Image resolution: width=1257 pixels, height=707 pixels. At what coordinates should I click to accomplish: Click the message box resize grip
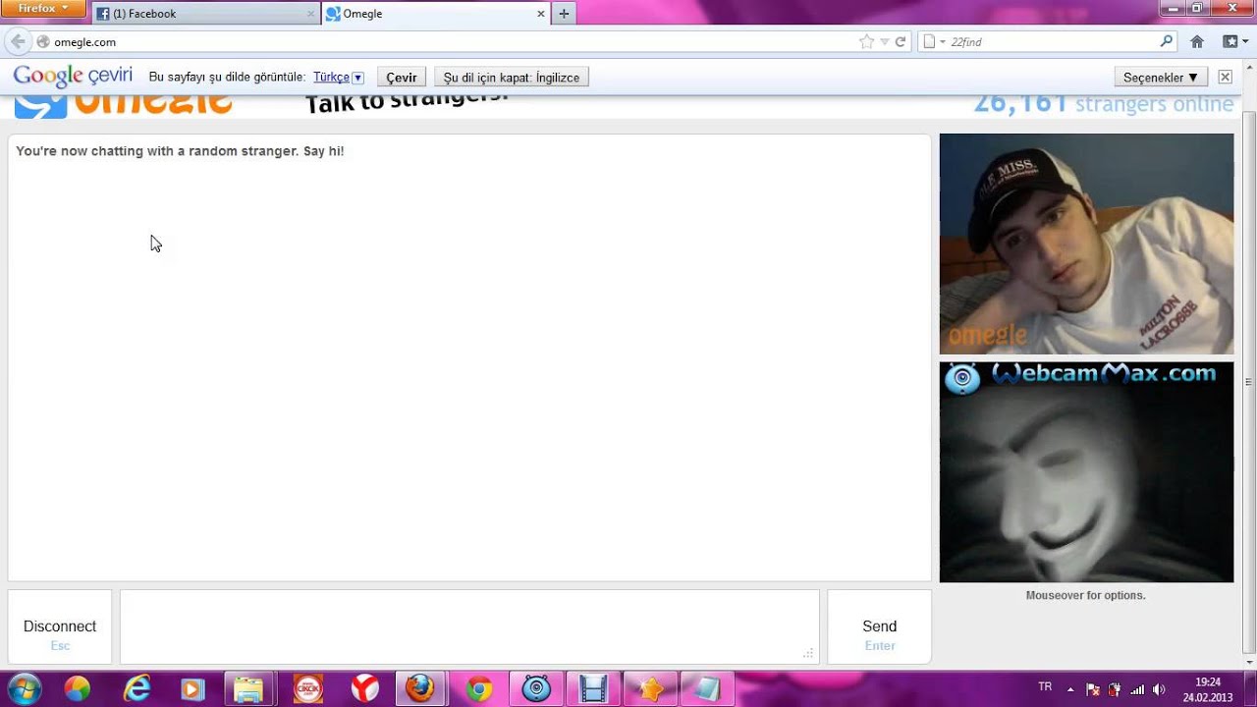coord(808,654)
